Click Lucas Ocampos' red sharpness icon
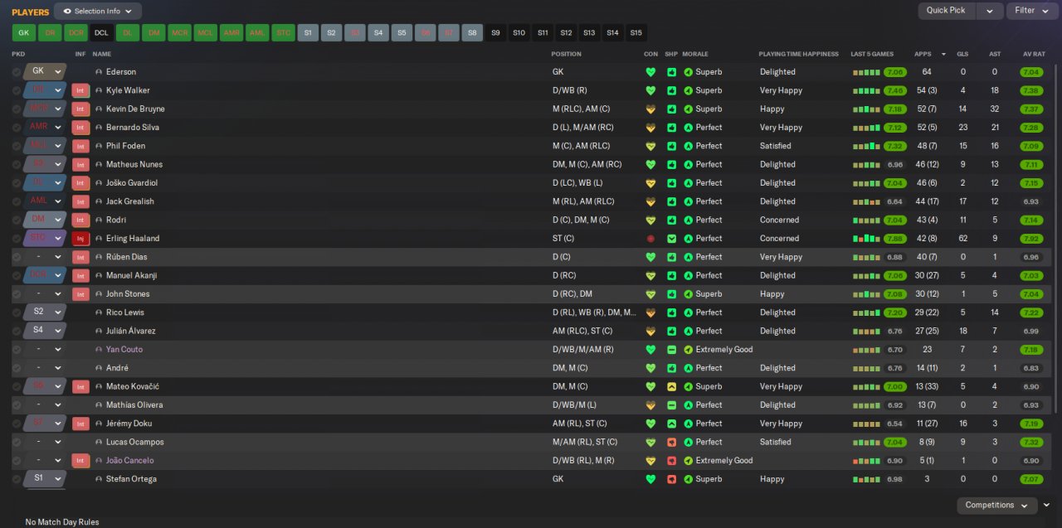The width and height of the screenshot is (1062, 528). (672, 443)
